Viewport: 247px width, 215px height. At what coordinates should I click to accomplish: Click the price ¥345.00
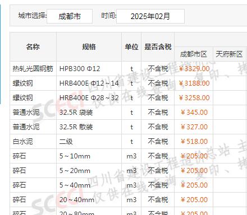point(194,113)
